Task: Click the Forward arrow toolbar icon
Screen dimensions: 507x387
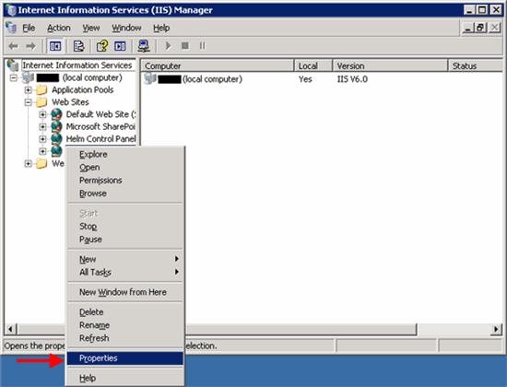Action: coord(30,46)
